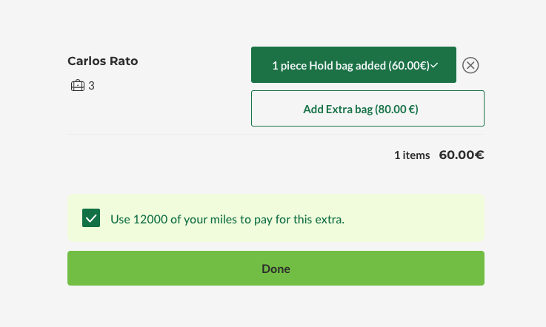Click the light green miles payment banner
Image resolution: width=546 pixels, height=327 pixels.
[415, 219]
